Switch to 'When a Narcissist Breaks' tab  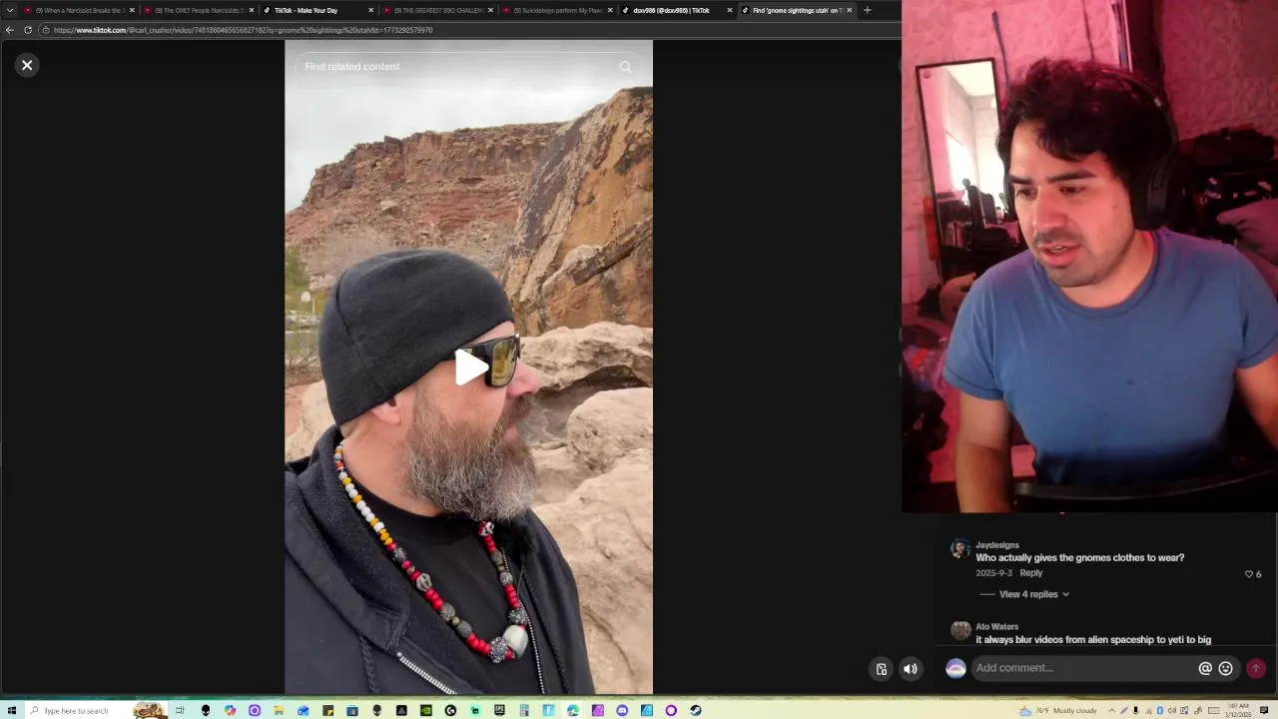click(x=78, y=10)
